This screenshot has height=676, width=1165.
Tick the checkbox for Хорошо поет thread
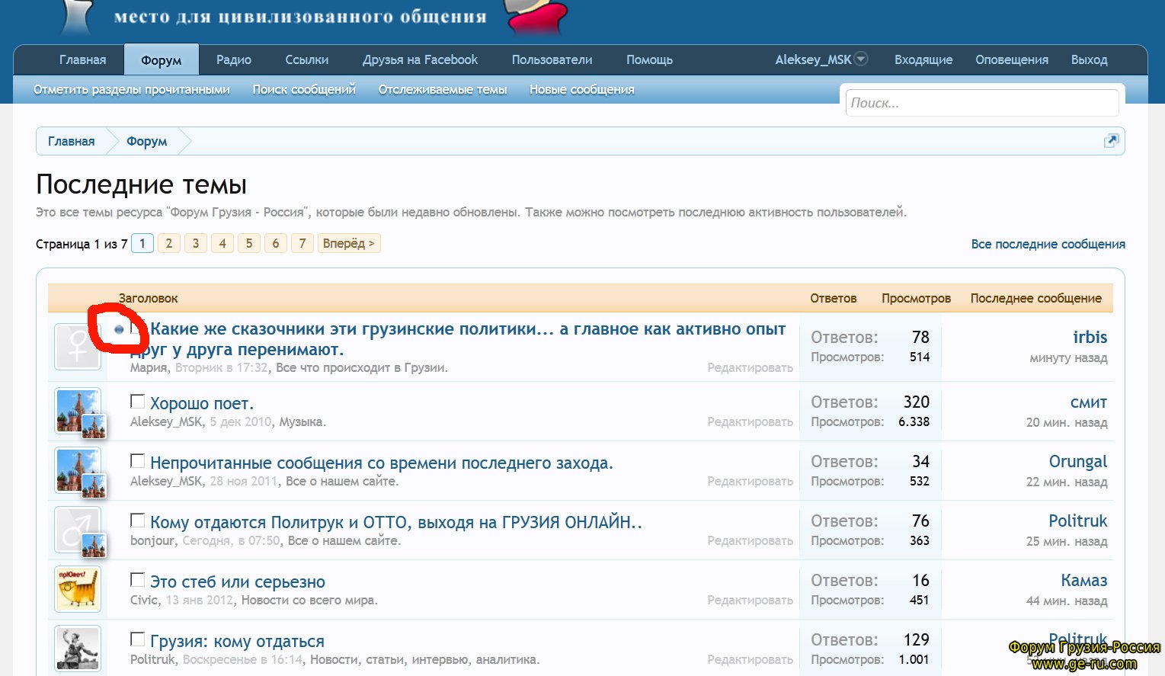[137, 402]
